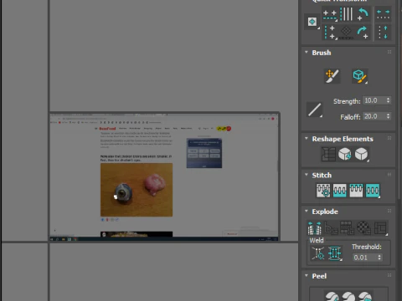The image size is (402, 301).
Task: Click the Relax Custom icon
Action: [362, 154]
